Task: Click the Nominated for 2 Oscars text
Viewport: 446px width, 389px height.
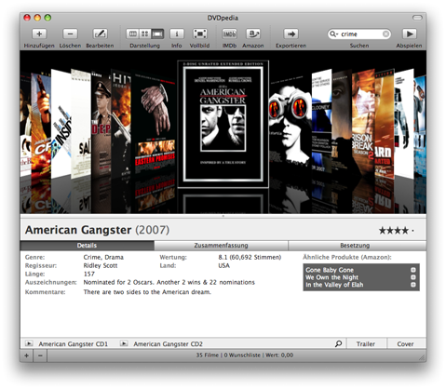Action: point(169,282)
